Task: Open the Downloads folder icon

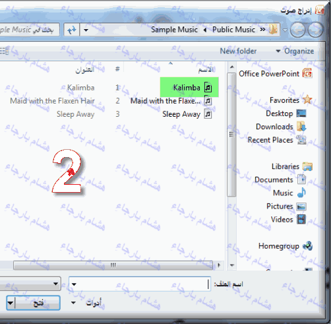Action: point(301,127)
